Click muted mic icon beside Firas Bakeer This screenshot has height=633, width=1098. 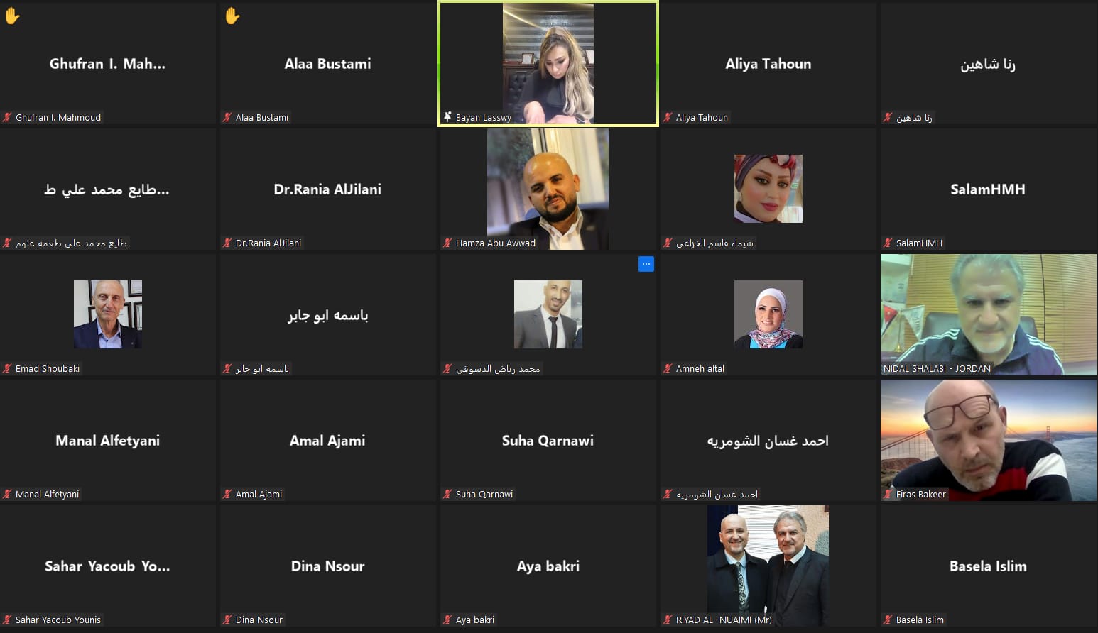[888, 494]
